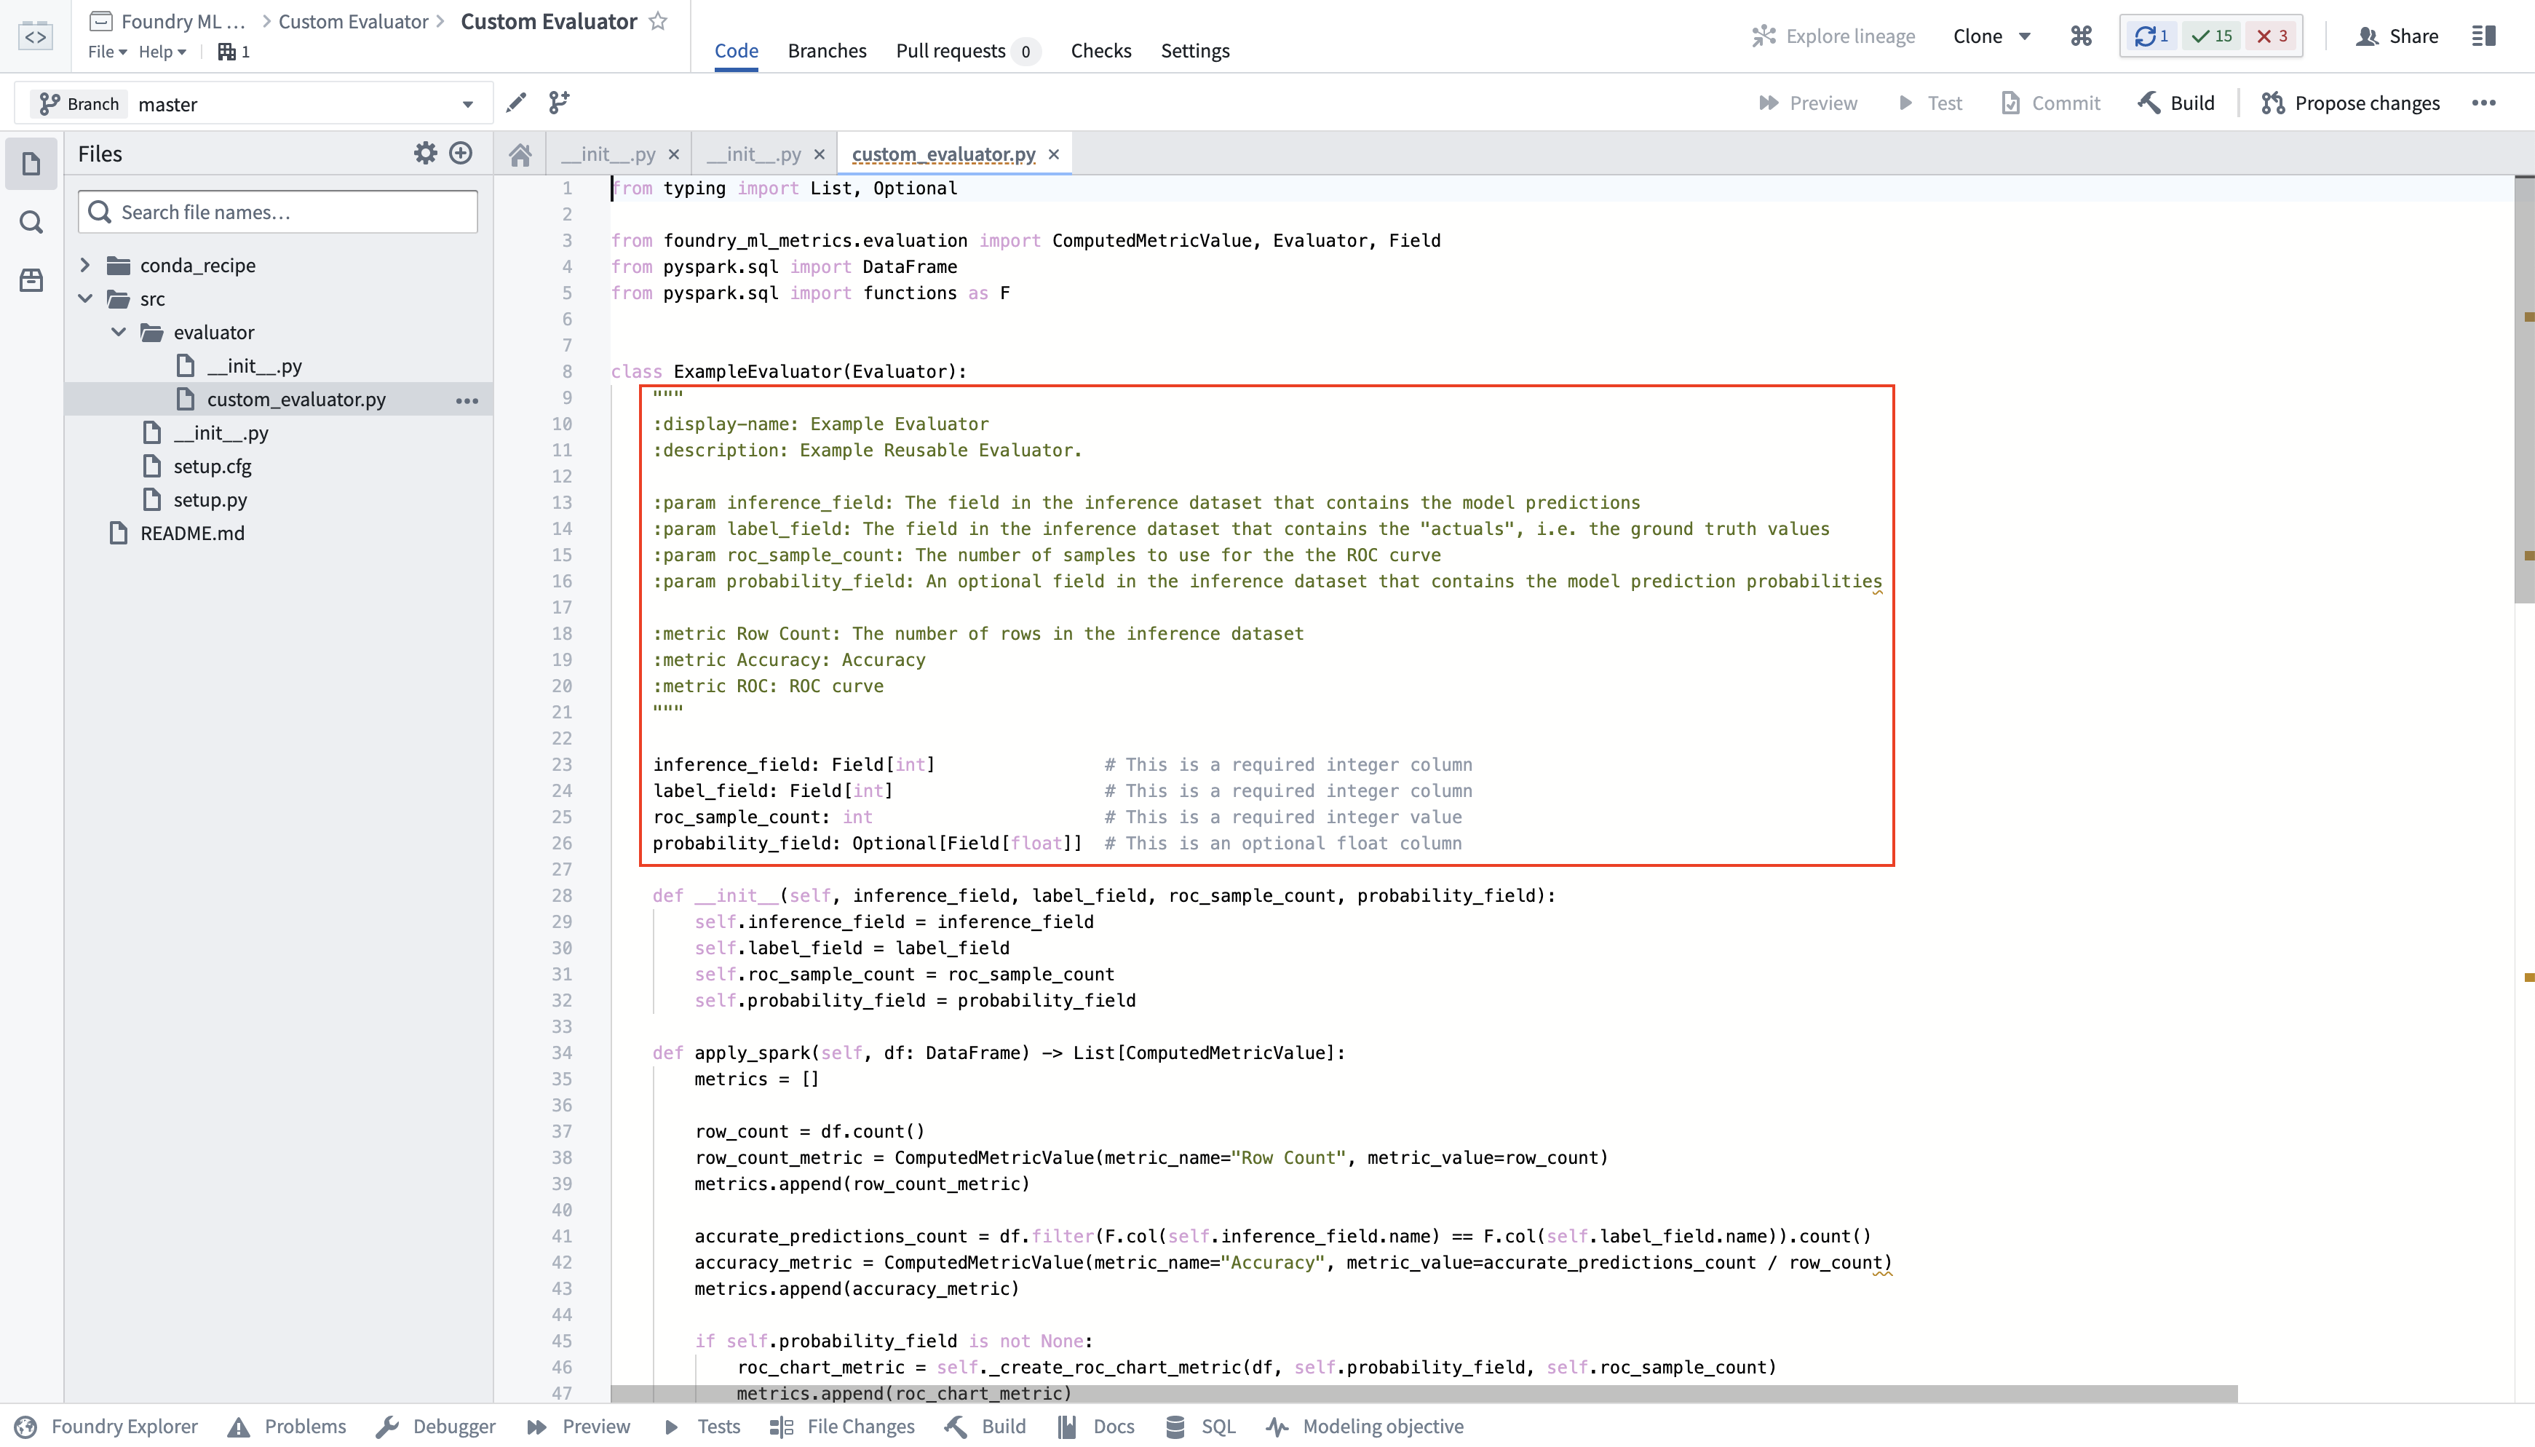Open the Problems bottom panel

[287, 1426]
